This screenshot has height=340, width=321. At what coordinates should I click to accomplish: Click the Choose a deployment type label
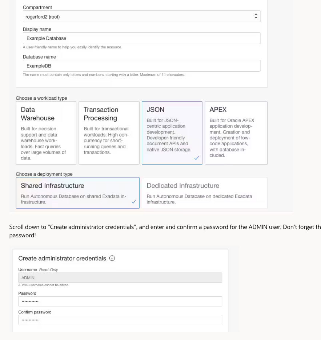[44, 174]
